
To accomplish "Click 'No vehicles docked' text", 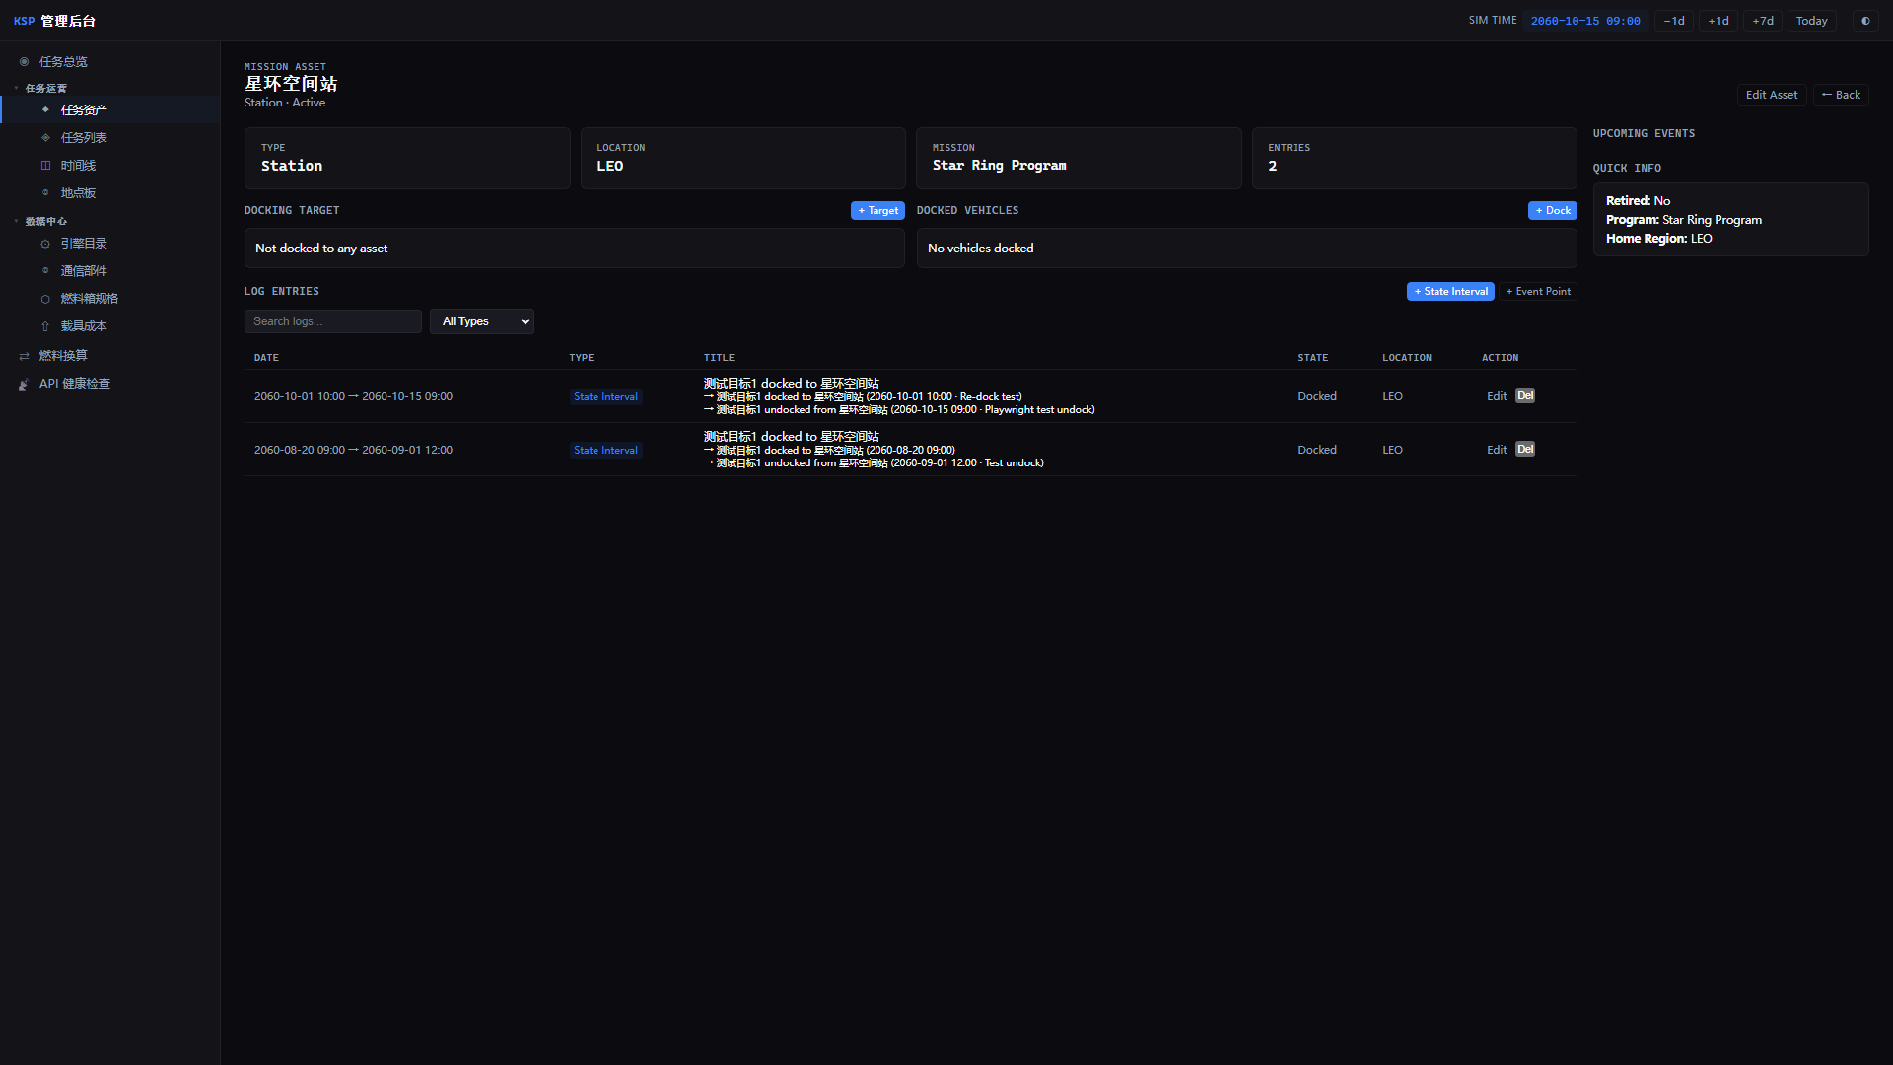I will (981, 248).
